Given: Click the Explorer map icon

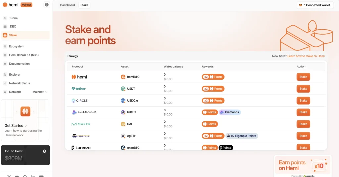Looking at the screenshot, I should click(x=5, y=74).
